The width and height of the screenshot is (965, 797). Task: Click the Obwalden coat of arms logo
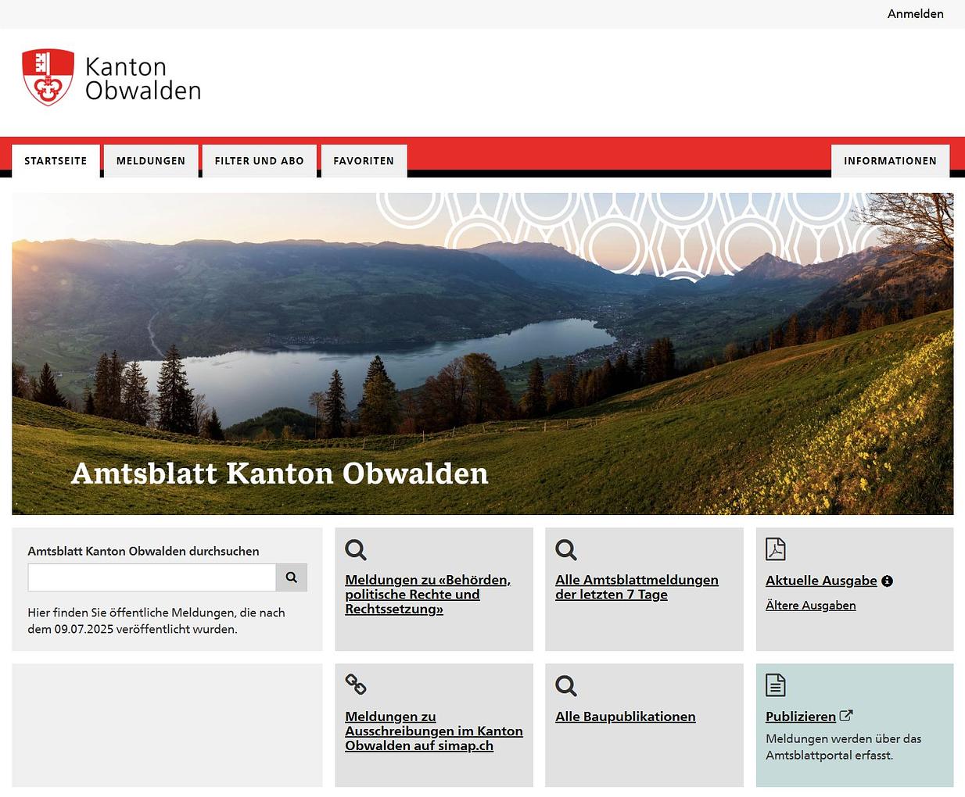click(48, 77)
